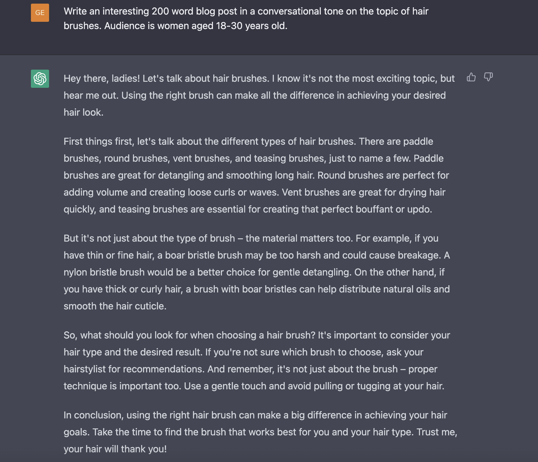Screen dimensions: 538x462
Task: Click the final line "your hair will thank you!"
Action: [x=115, y=449]
